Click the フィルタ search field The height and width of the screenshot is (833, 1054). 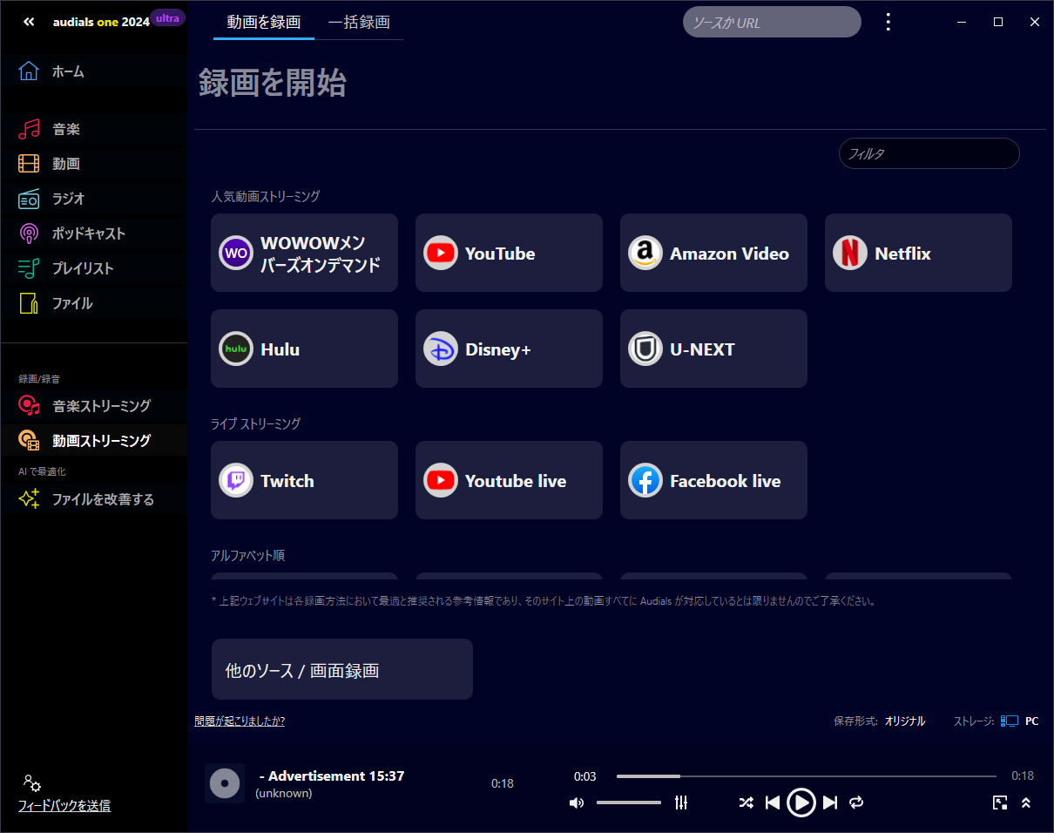tap(929, 153)
